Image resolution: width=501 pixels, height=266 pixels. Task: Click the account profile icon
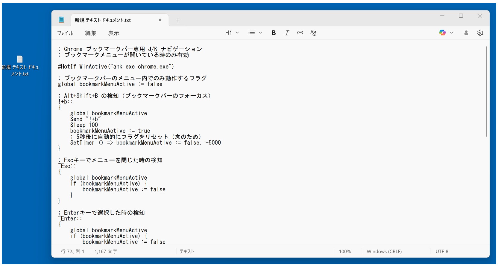[466, 33]
